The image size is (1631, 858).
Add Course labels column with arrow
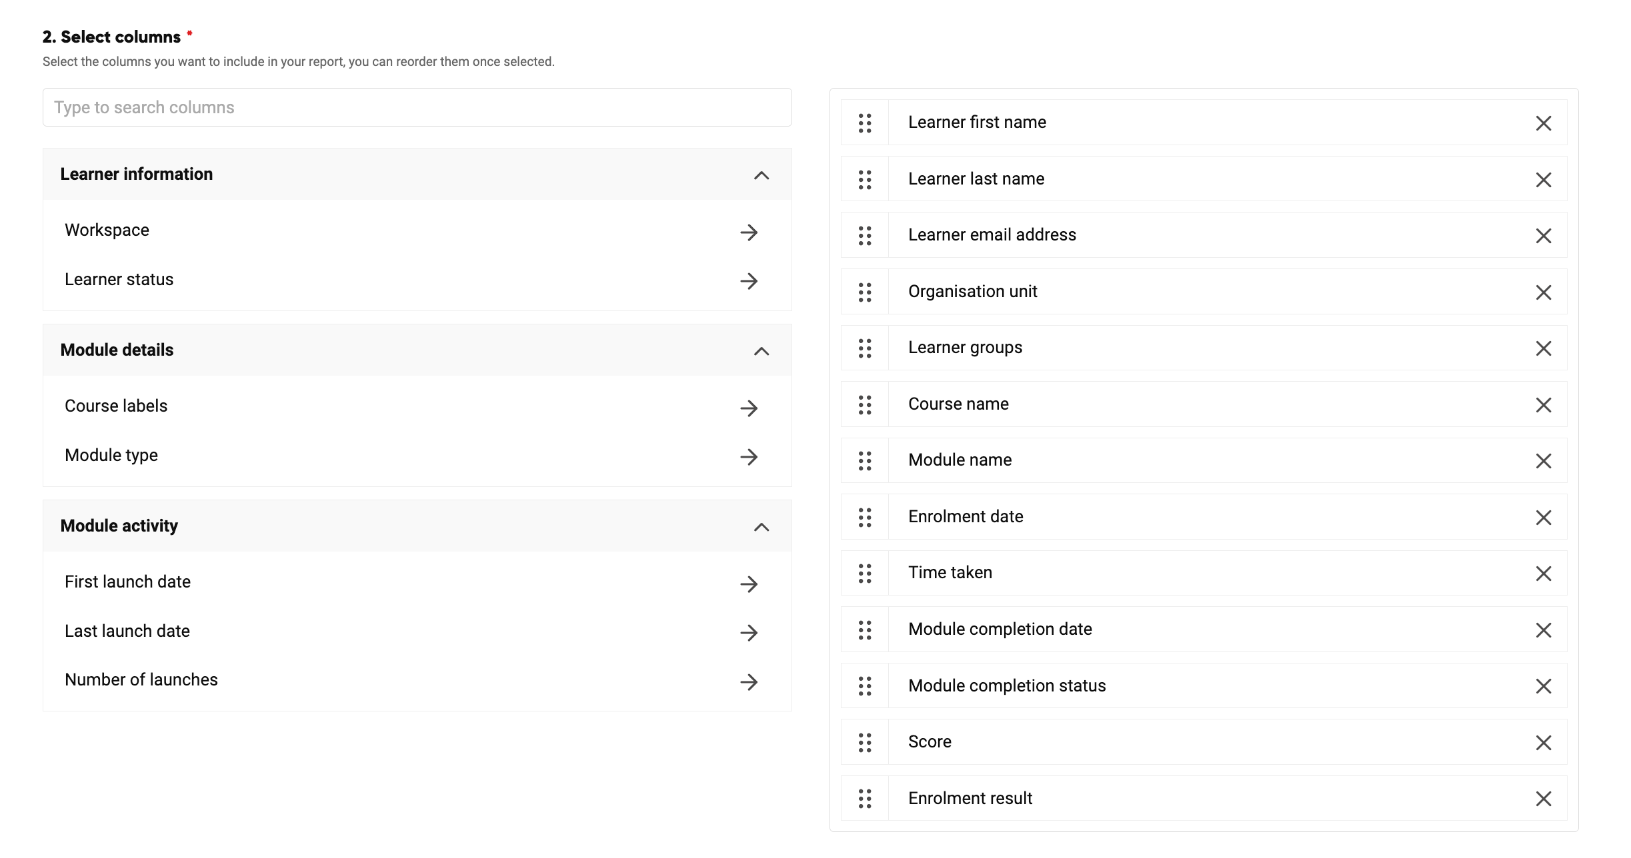pyautogui.click(x=749, y=408)
